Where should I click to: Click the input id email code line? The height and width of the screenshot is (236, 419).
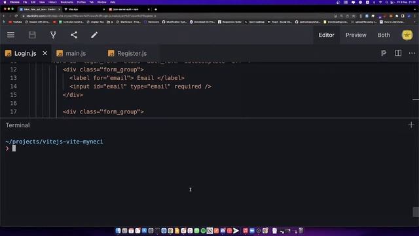(x=140, y=87)
